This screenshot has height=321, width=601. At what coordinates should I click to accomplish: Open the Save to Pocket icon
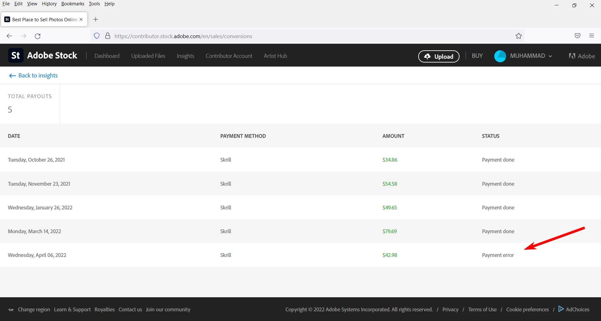(578, 36)
